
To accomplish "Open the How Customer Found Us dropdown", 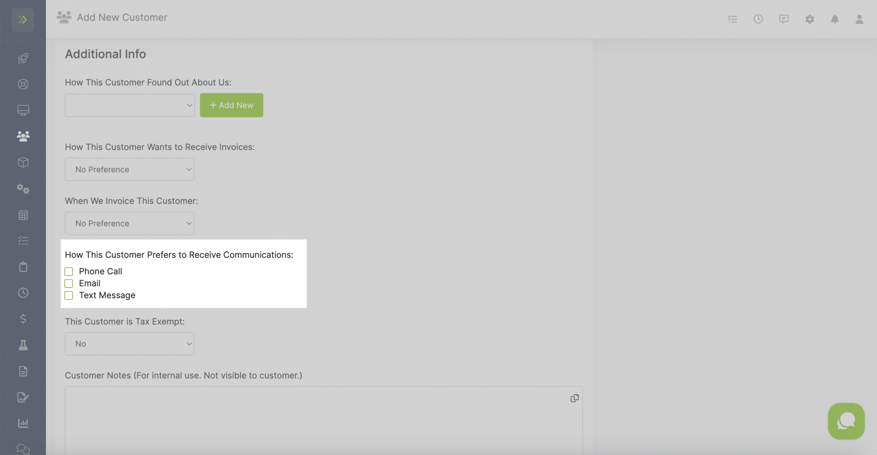I will click(x=130, y=105).
